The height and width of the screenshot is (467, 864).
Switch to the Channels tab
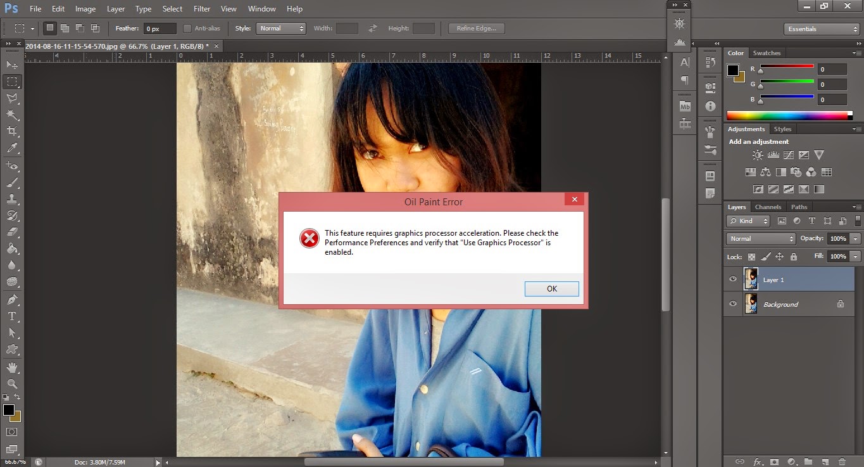[x=768, y=207]
